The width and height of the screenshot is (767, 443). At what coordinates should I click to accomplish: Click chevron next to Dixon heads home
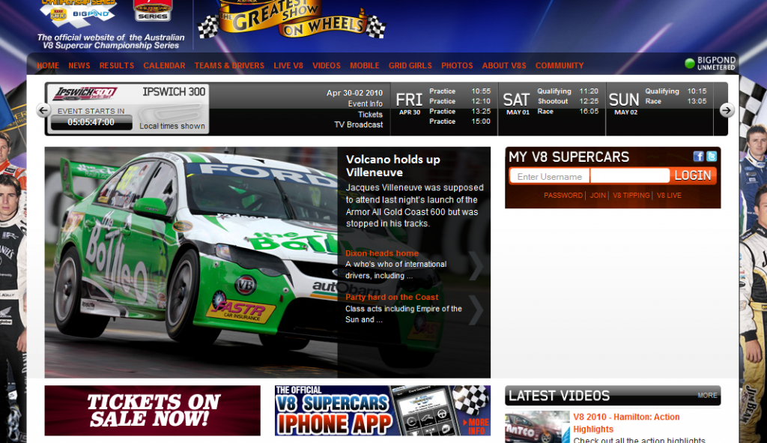click(476, 266)
